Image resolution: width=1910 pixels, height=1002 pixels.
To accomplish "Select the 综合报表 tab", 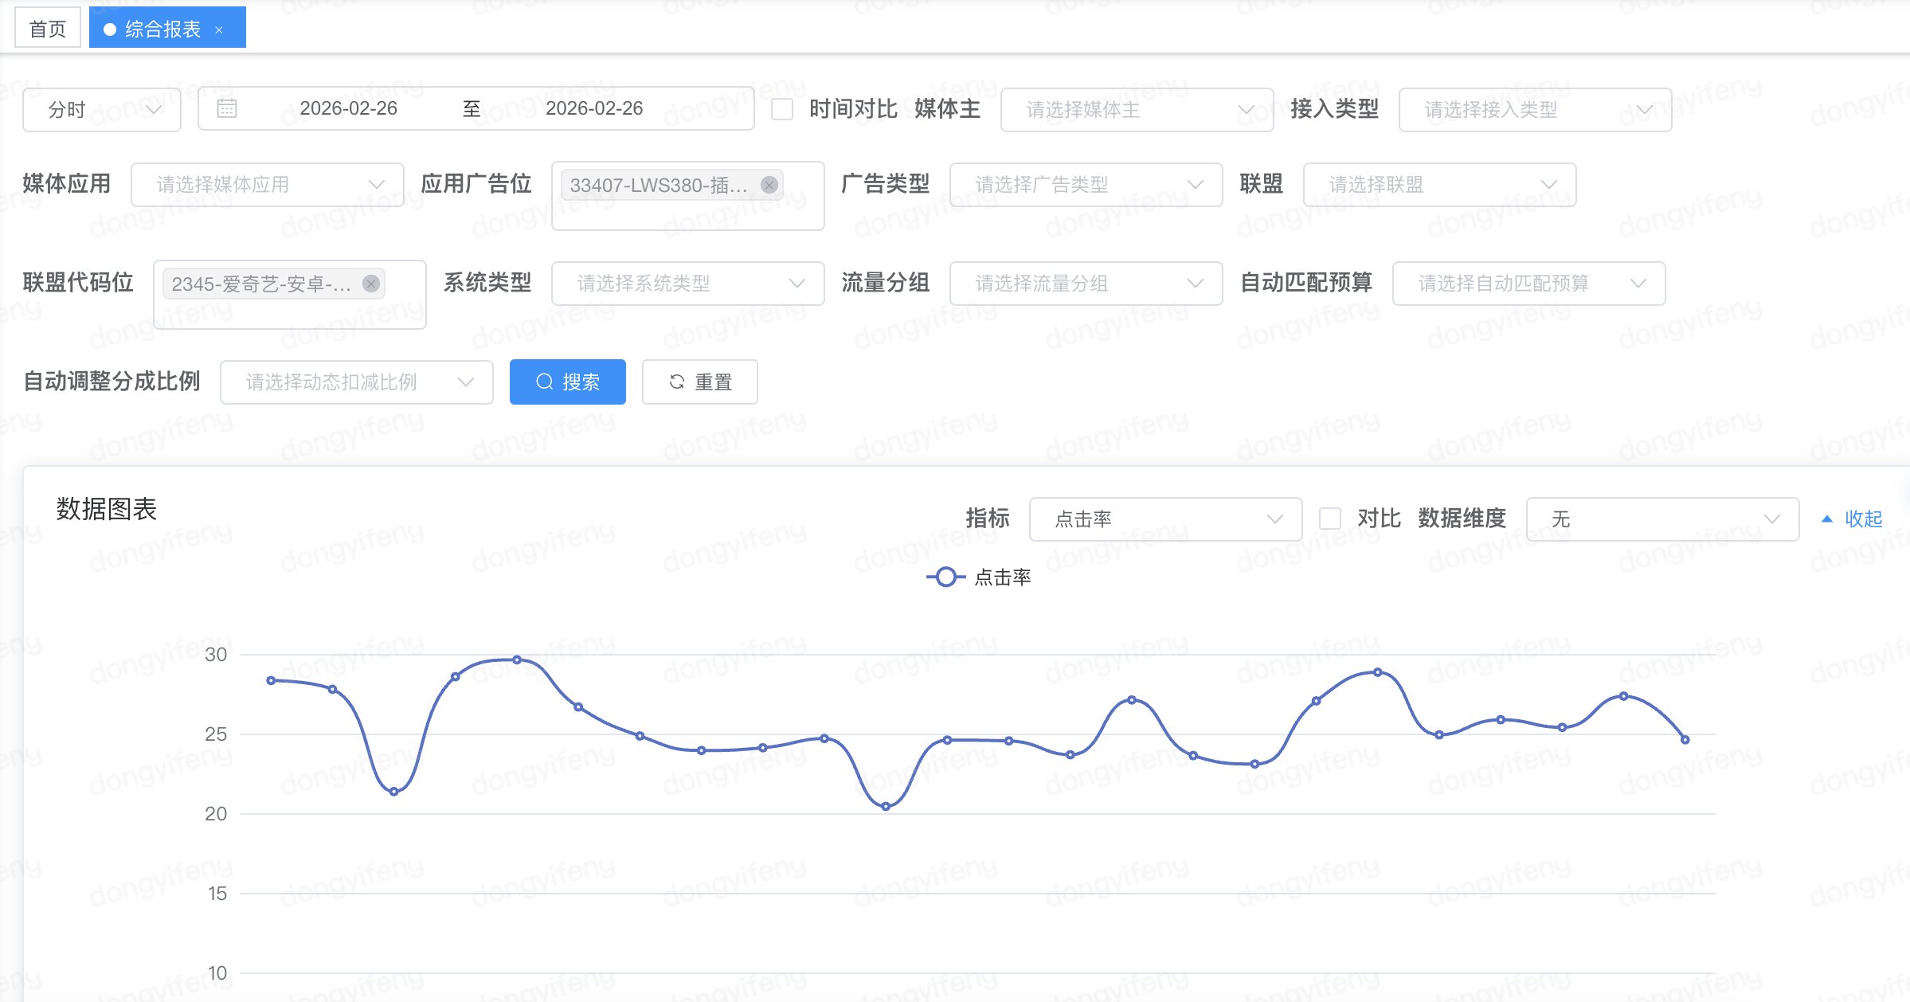I will point(162,29).
